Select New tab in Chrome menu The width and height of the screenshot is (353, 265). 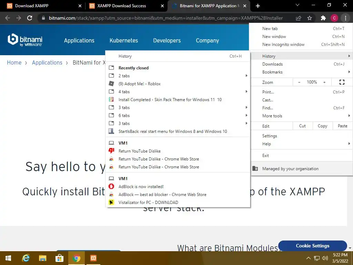coord(302,29)
